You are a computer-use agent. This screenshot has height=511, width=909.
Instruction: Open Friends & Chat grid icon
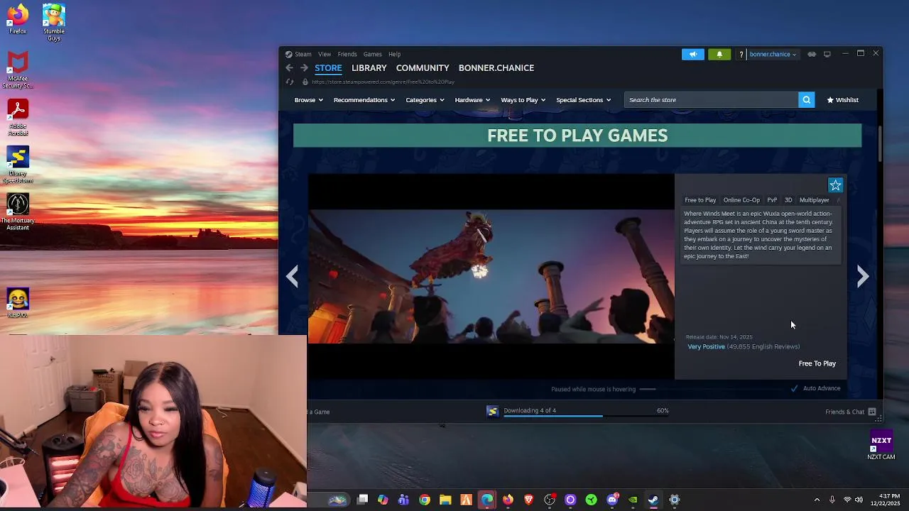click(872, 412)
